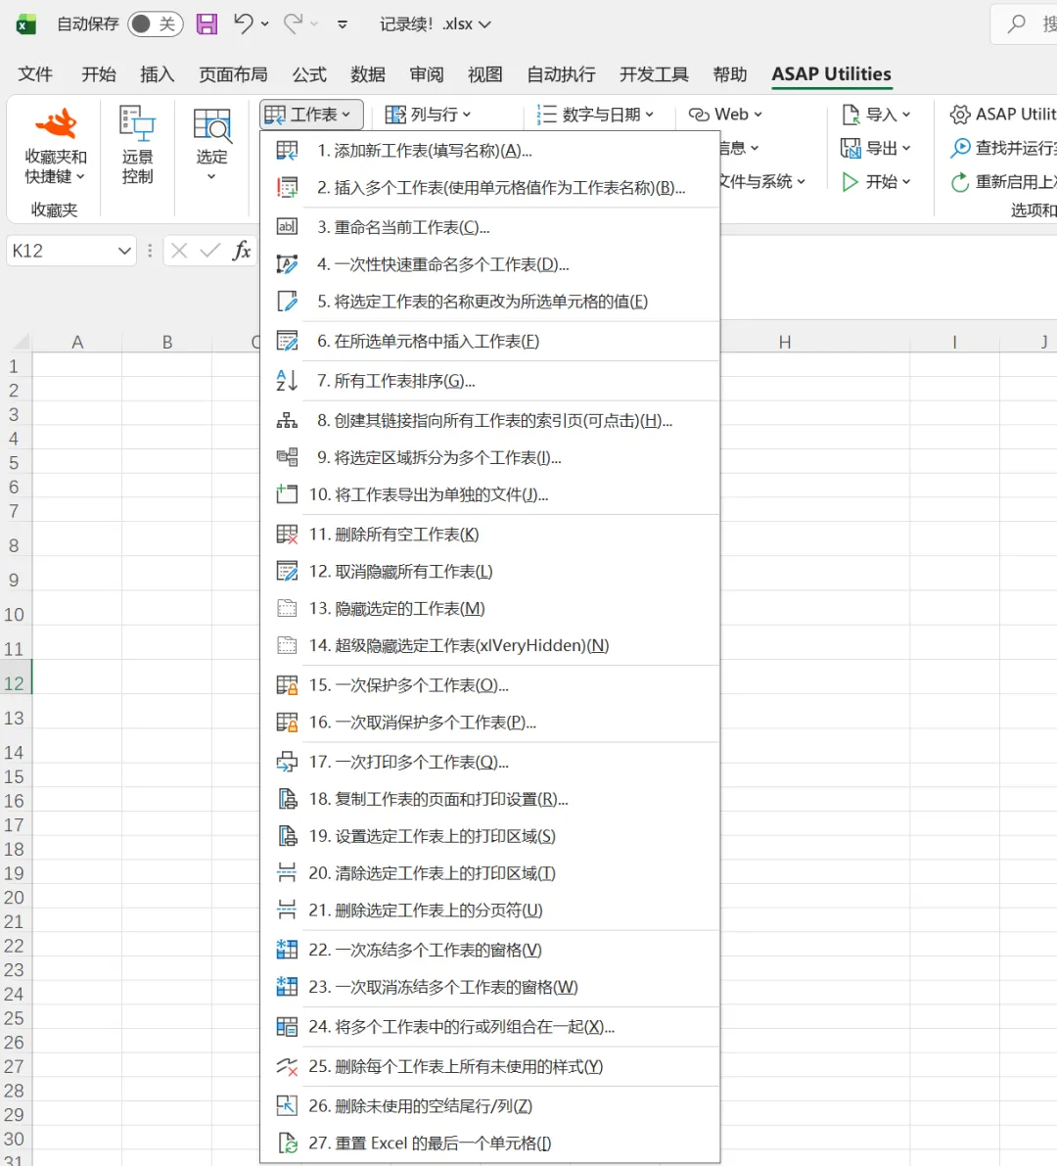
Task: Click icon beside 将工作表导出为单独的文件
Action: 287,493
